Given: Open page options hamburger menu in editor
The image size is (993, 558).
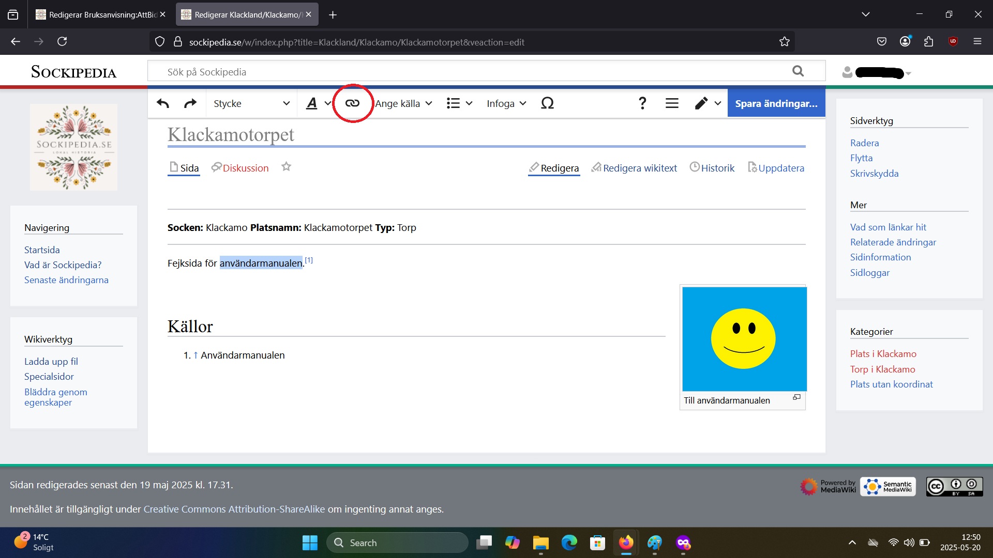Looking at the screenshot, I should click(672, 103).
